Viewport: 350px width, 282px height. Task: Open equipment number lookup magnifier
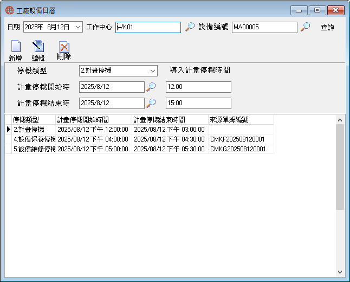(x=305, y=27)
